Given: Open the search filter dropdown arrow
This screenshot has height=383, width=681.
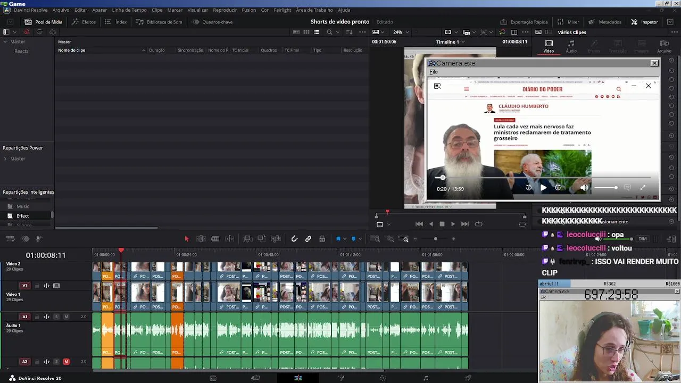Looking at the screenshot, I should click(x=338, y=32).
